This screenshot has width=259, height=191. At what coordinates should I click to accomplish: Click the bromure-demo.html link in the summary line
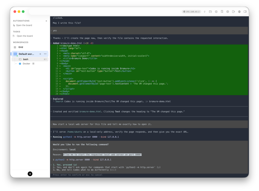90,111
